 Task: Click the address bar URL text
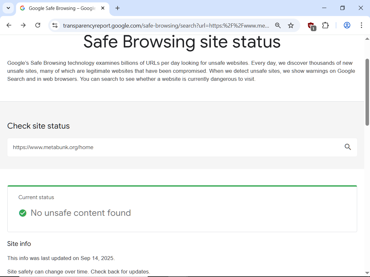[x=165, y=26]
